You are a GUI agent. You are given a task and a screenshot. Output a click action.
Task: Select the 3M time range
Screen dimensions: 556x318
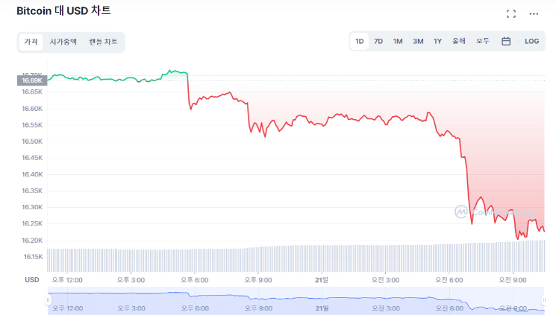click(418, 41)
